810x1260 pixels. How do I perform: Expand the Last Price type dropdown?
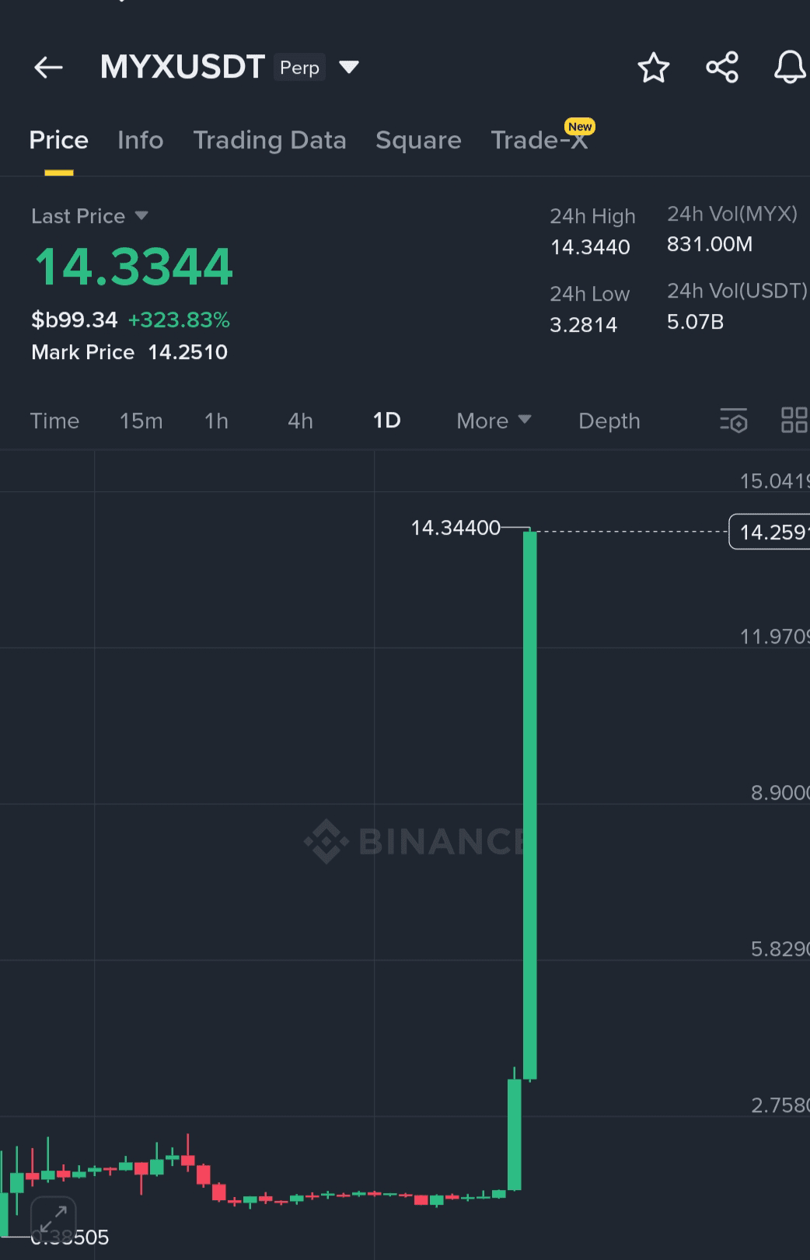[141, 215]
